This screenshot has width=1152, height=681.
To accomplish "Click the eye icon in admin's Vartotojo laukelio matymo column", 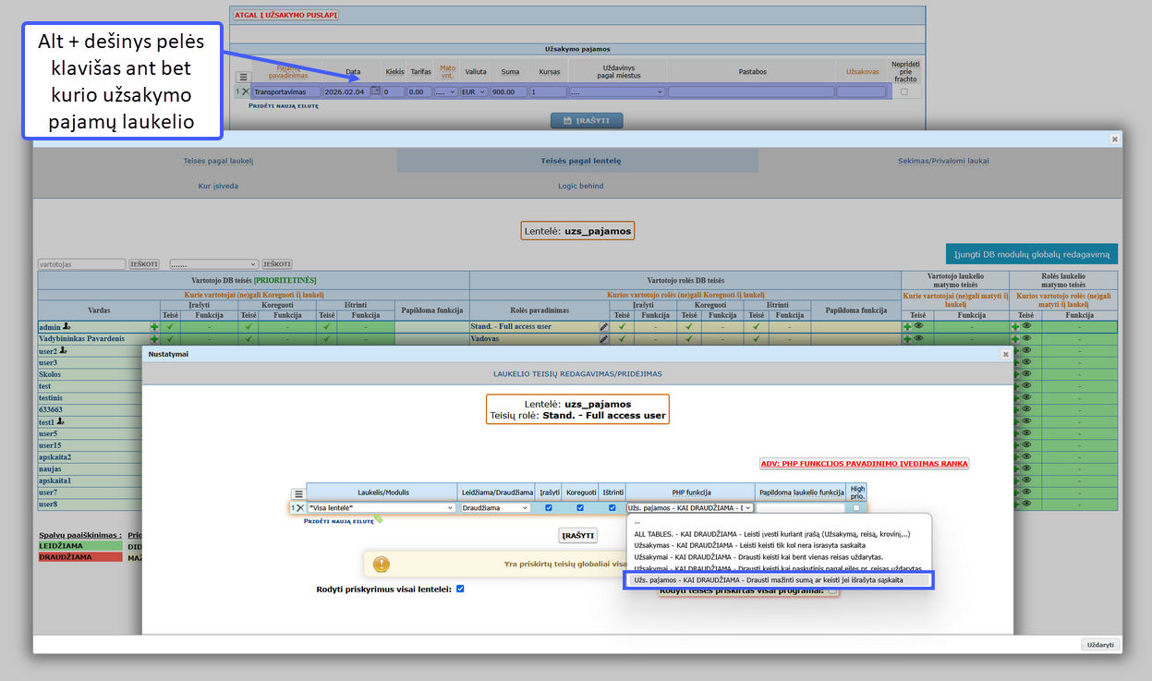I will click(x=918, y=326).
